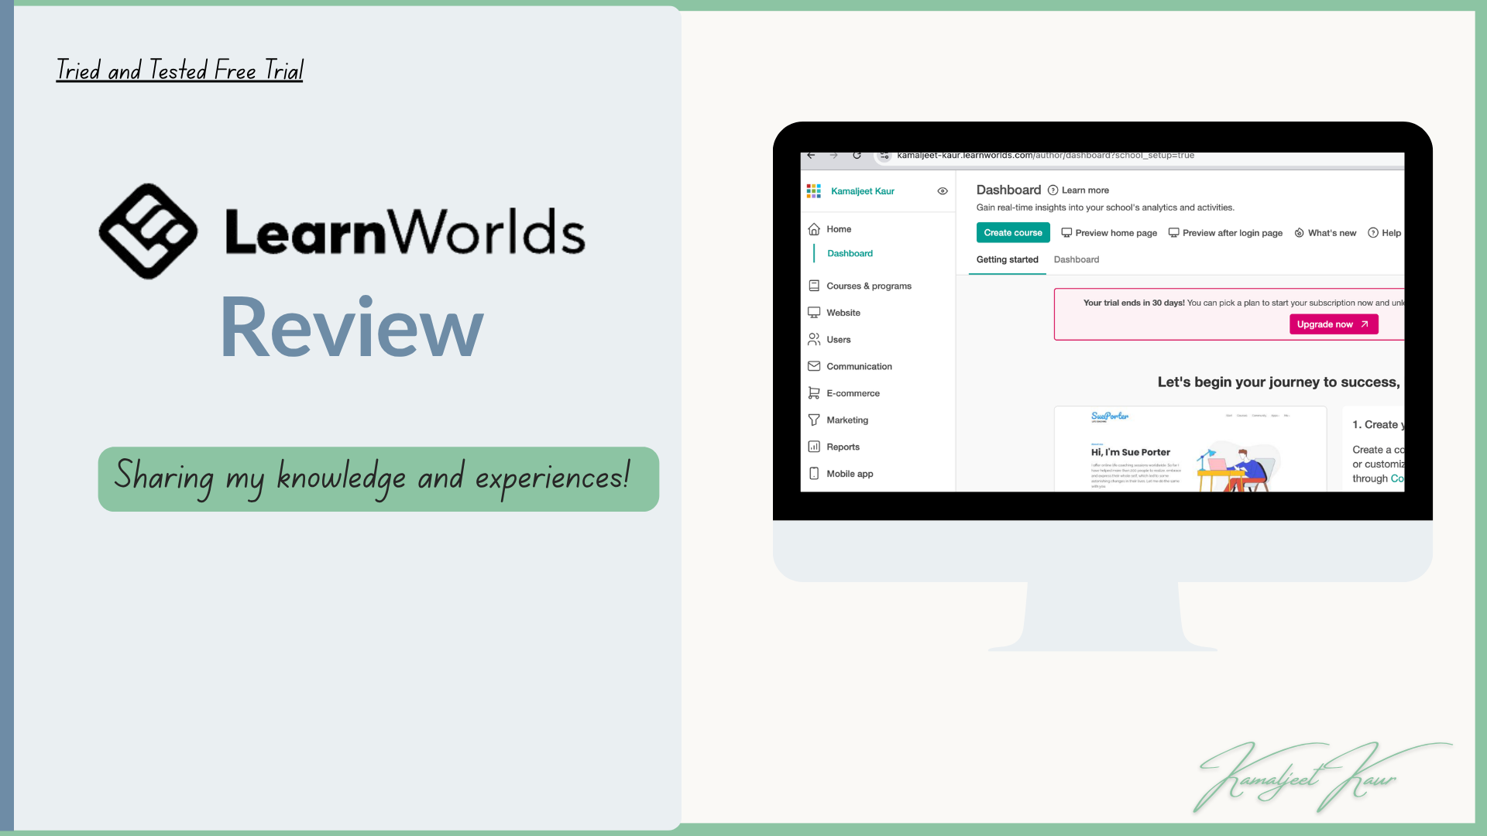The image size is (1487, 836).
Task: Click the Preview after login page monitor icon
Action: tap(1173, 233)
